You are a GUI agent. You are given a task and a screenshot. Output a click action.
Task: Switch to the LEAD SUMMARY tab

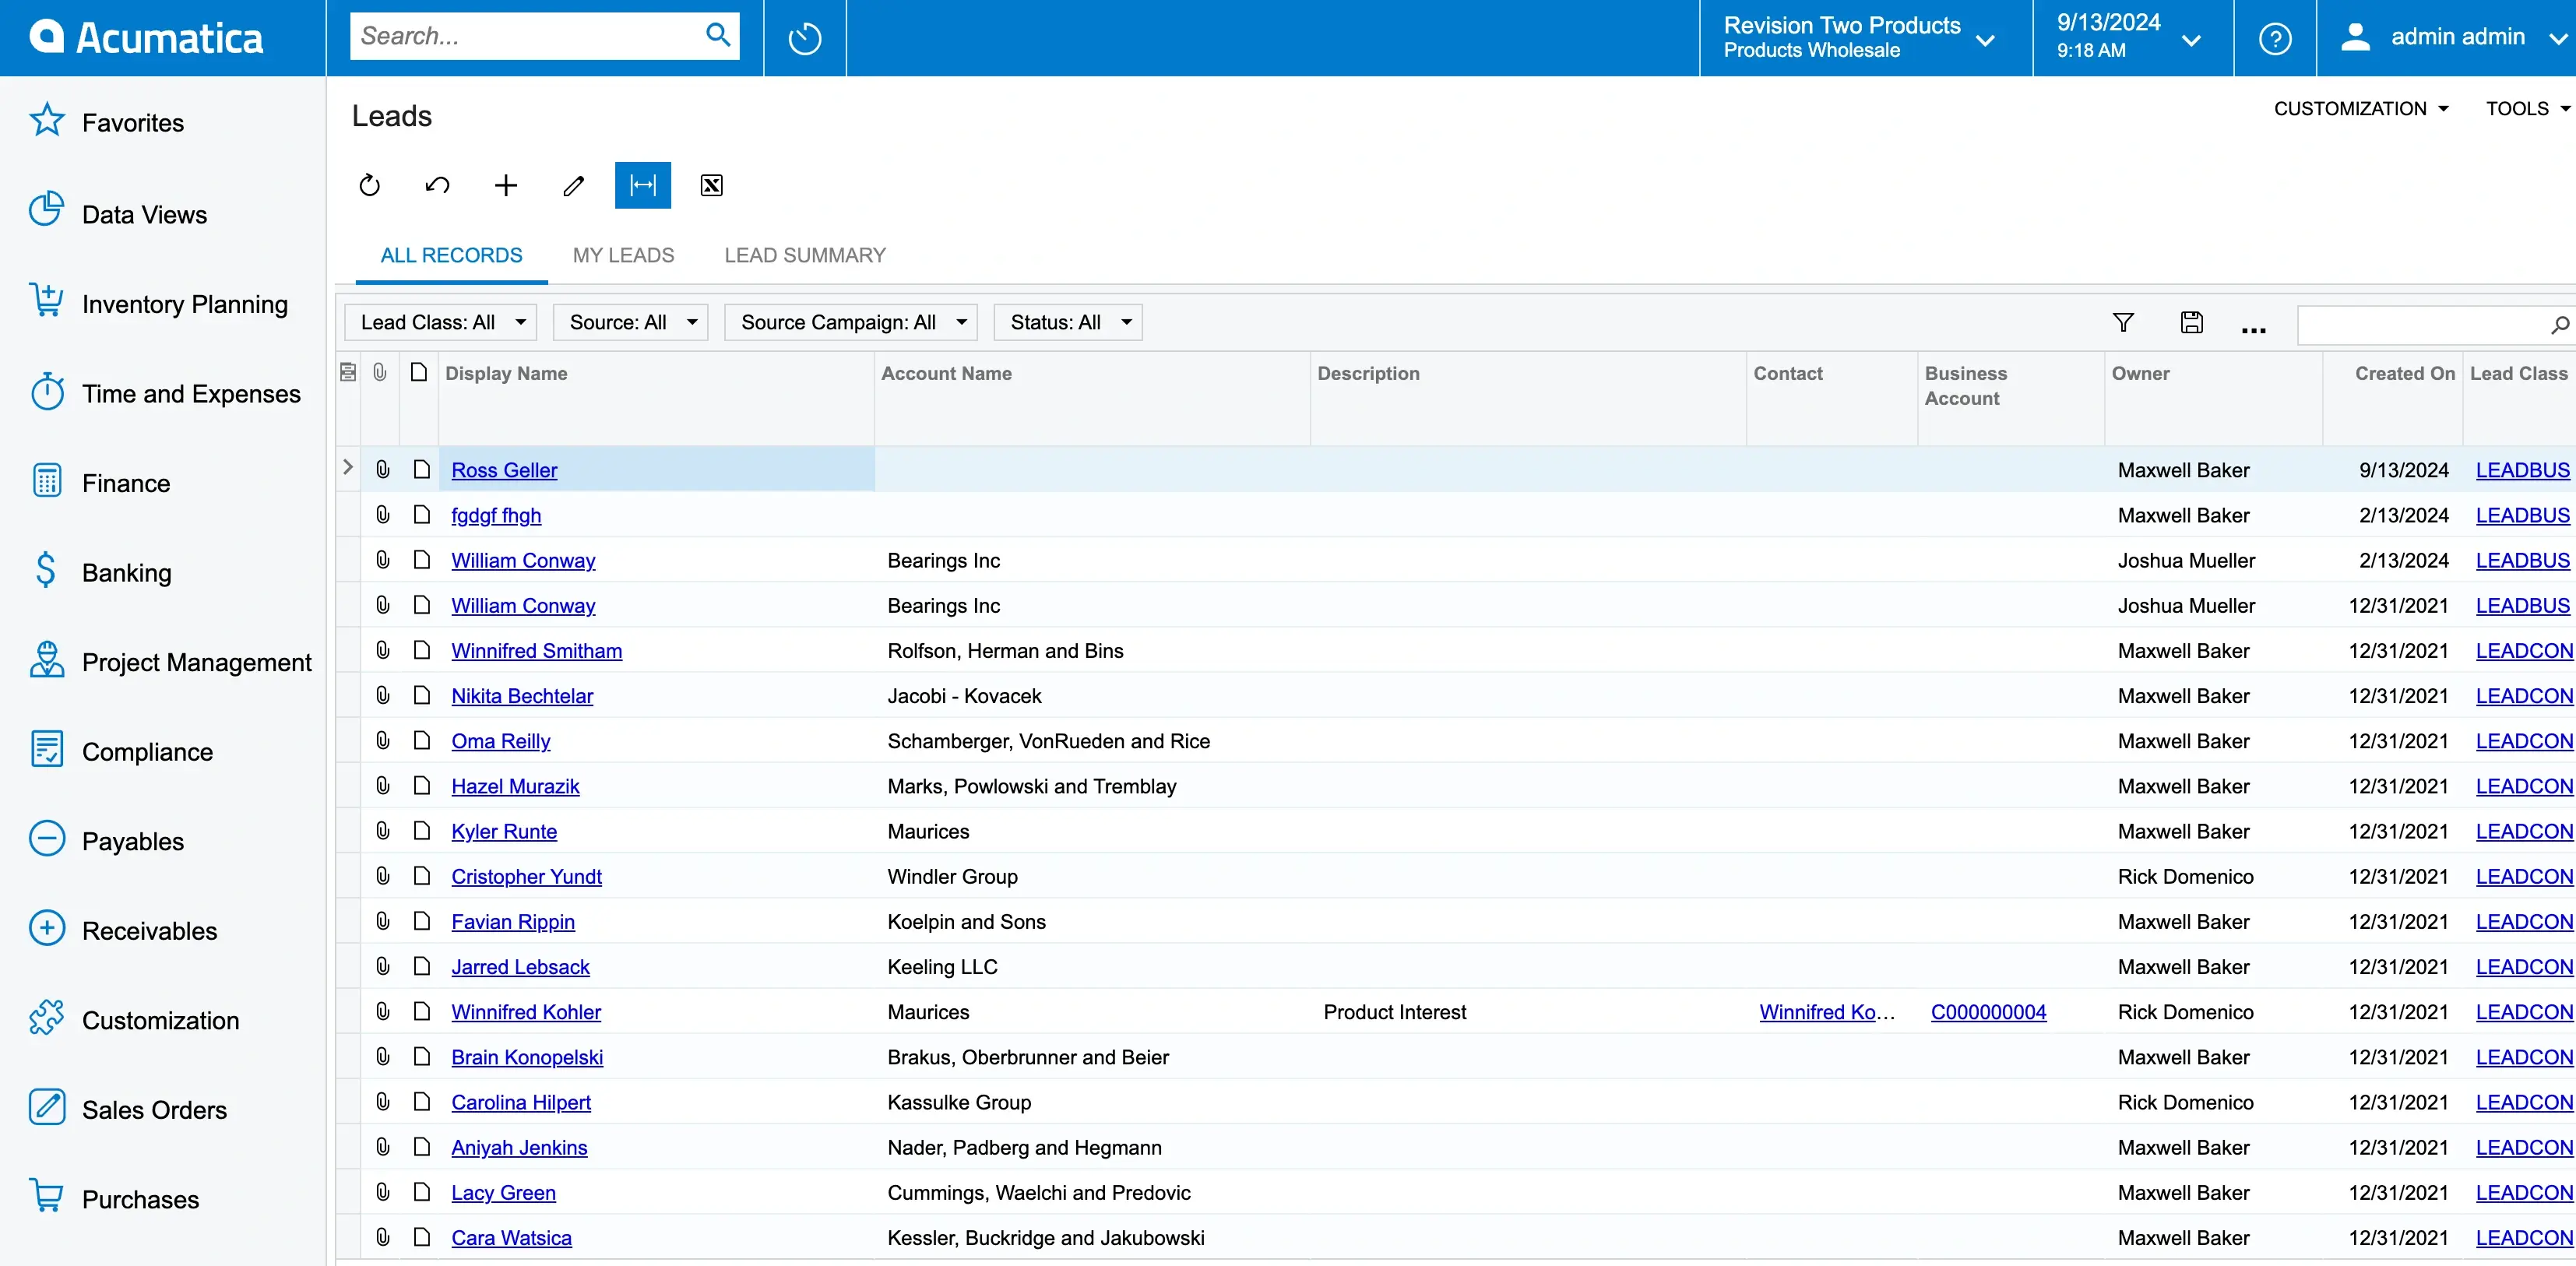(806, 255)
